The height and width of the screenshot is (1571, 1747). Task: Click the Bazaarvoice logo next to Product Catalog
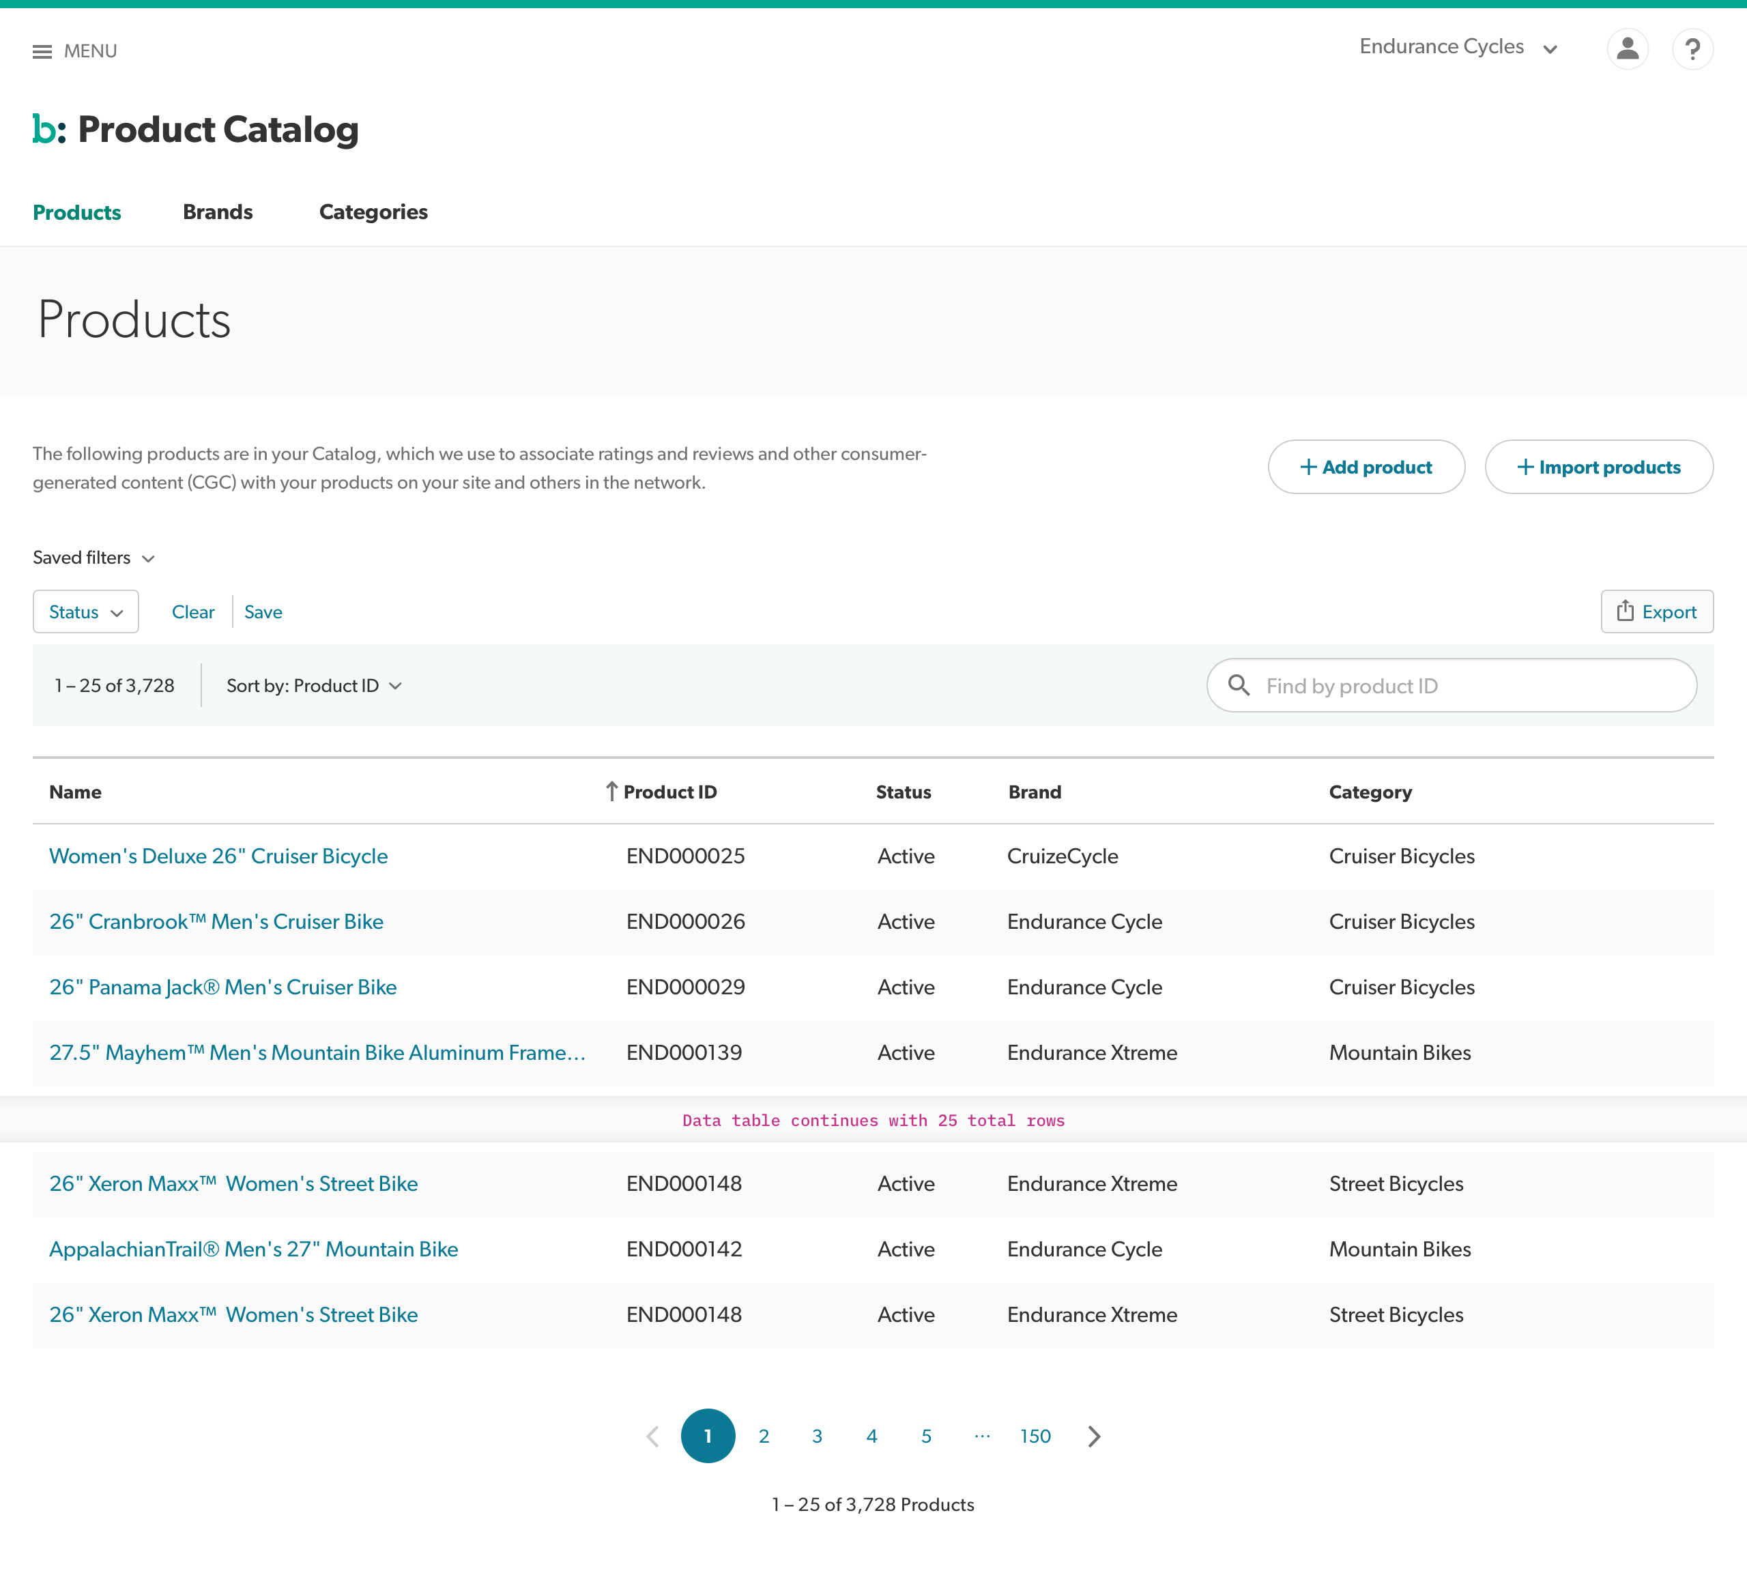click(48, 128)
